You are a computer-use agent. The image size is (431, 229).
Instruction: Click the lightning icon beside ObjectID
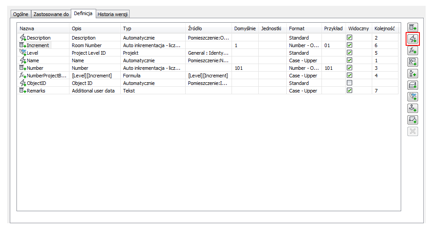click(23, 83)
